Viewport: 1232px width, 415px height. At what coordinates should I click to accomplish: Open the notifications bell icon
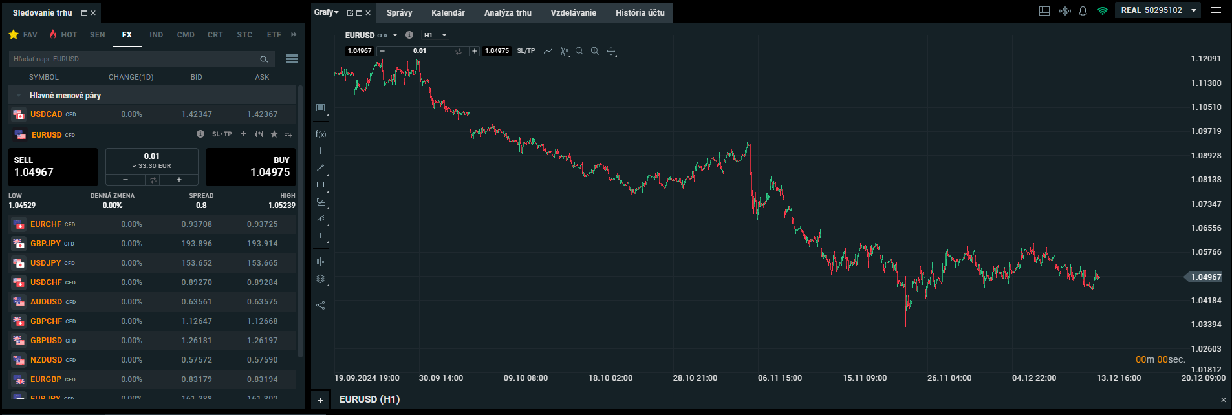(1083, 11)
